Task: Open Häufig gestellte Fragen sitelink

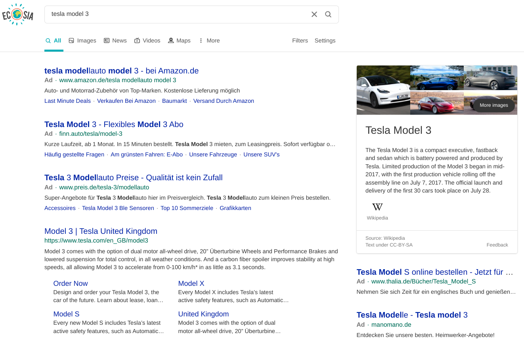Action: 75,154
